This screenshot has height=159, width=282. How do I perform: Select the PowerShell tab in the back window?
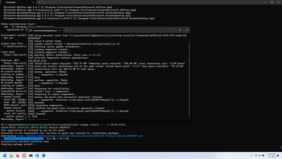pyautogui.click(x=18, y=2)
